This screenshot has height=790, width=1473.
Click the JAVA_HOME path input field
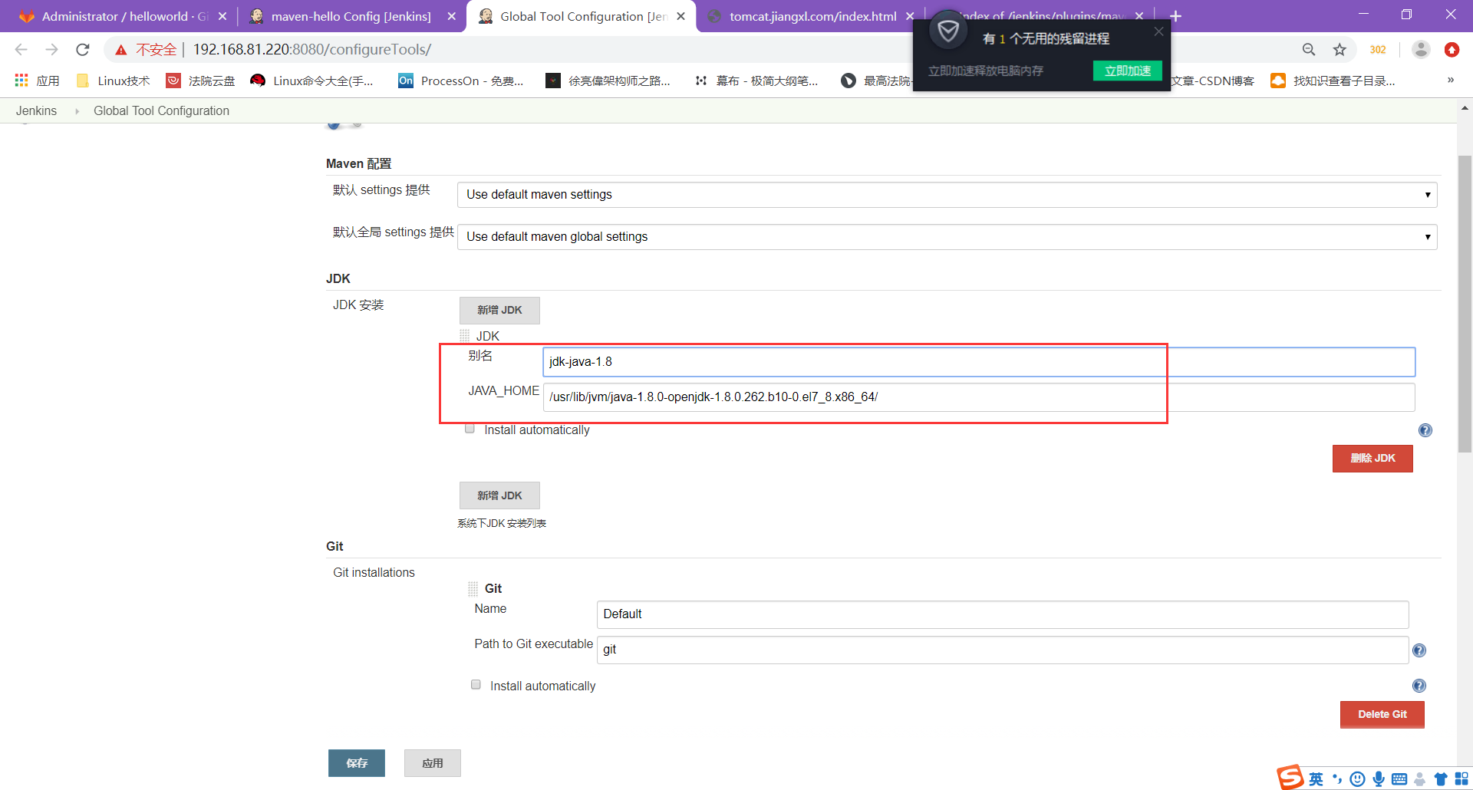979,397
